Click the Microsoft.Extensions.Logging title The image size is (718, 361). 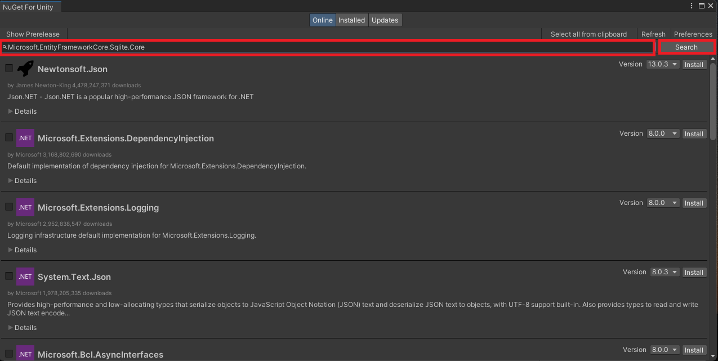(98, 208)
